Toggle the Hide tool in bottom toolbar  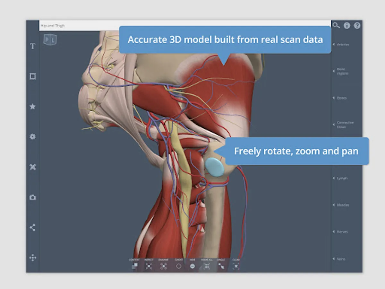coord(193,264)
